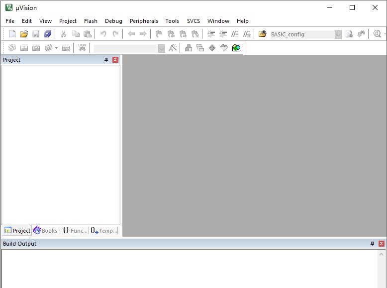
Task: Indent selected lines icon
Action: click(x=211, y=34)
